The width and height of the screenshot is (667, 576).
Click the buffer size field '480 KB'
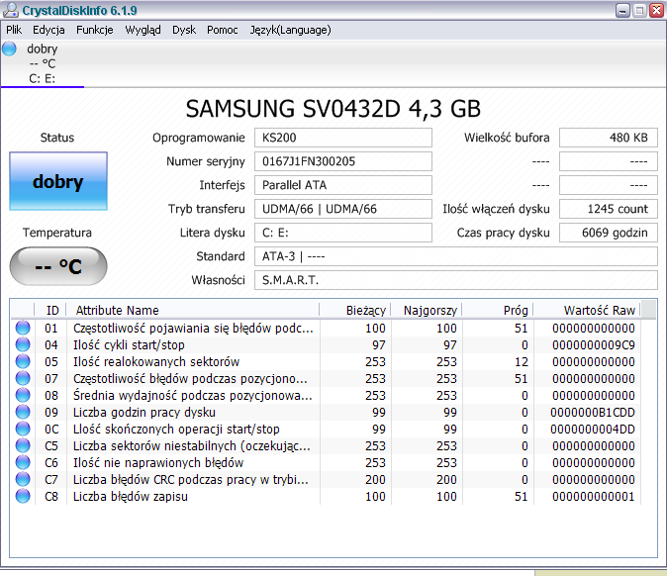coord(609,138)
